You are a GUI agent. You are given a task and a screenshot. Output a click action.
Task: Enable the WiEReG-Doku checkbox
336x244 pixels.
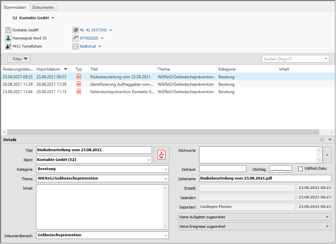click(x=301, y=169)
